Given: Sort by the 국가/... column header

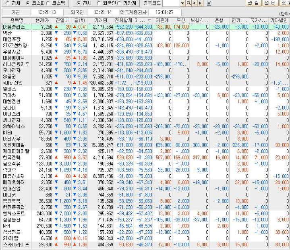Looking at the screenshot, I should tap(259, 20).
